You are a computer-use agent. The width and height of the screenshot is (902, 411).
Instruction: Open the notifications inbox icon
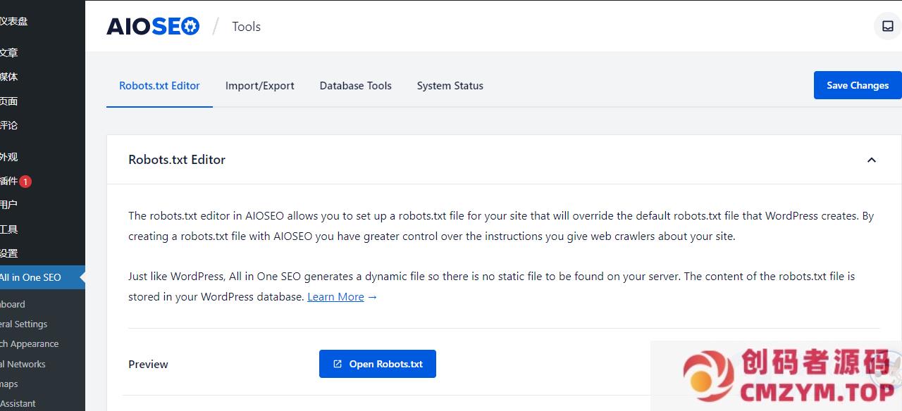pyautogui.click(x=887, y=27)
